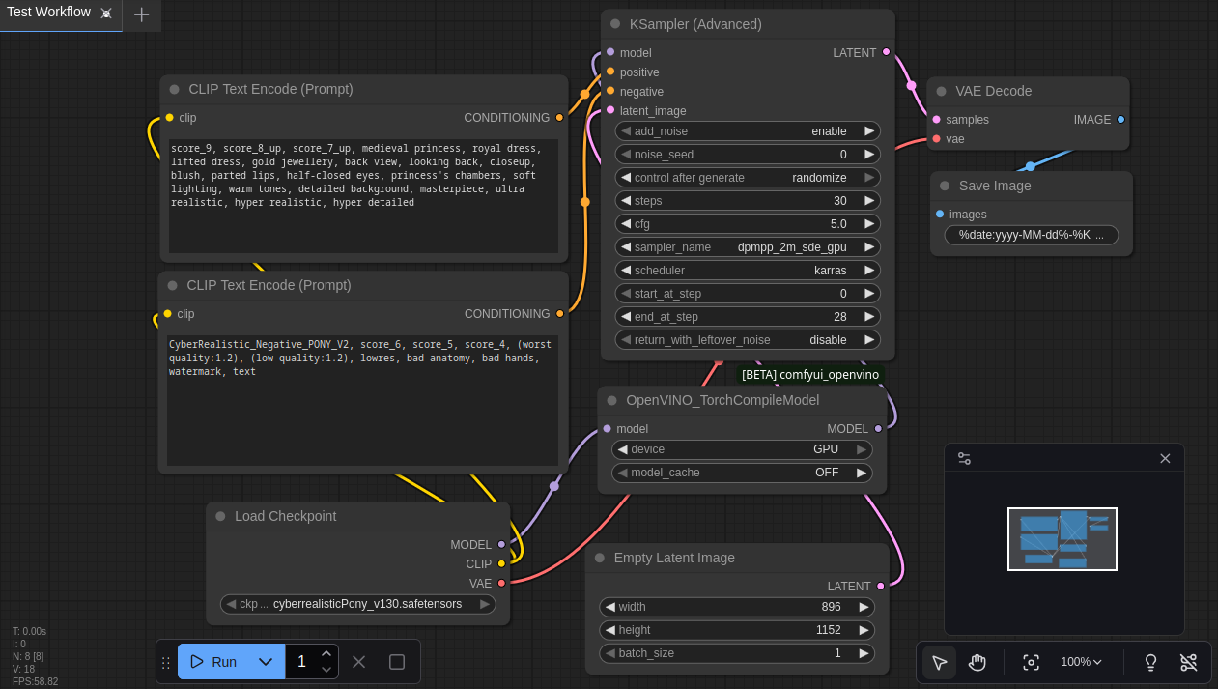This screenshot has width=1218, height=689.
Task: Collapse the VAE Decode node dot
Action: tap(942, 91)
